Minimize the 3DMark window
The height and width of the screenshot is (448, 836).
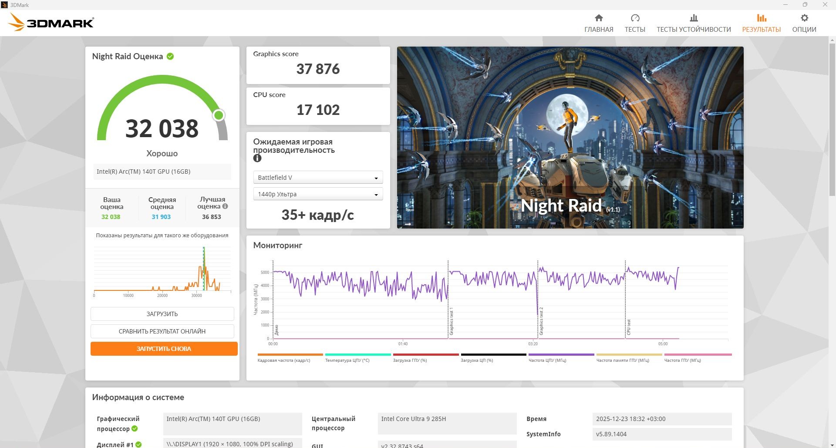785,5
